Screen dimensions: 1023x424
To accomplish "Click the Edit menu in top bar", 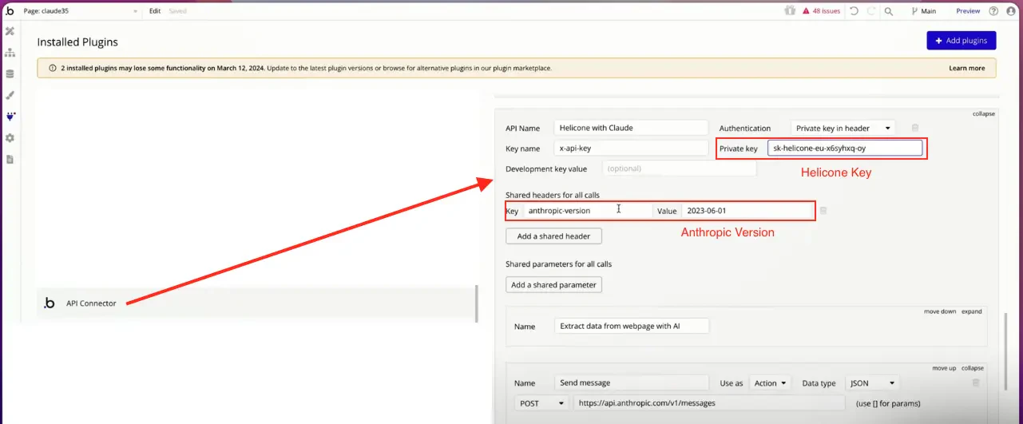I will click(155, 11).
